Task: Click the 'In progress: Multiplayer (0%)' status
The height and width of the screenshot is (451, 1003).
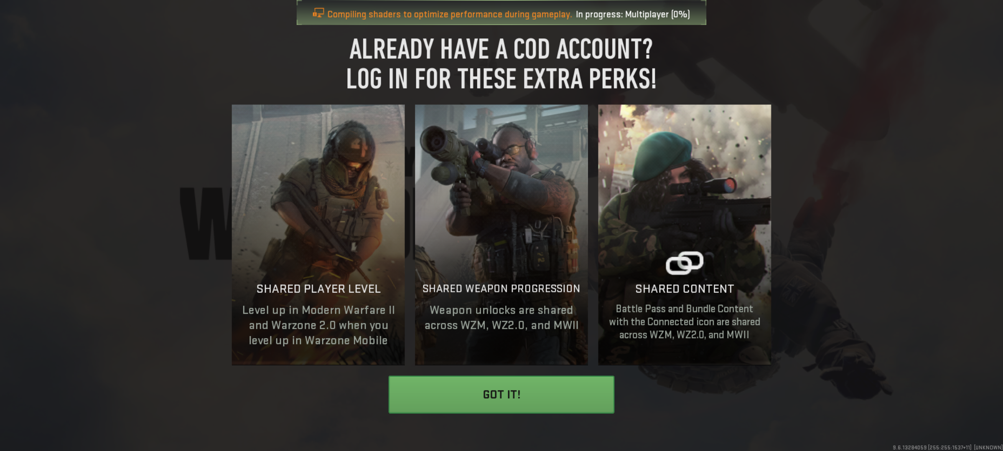Action: (633, 14)
